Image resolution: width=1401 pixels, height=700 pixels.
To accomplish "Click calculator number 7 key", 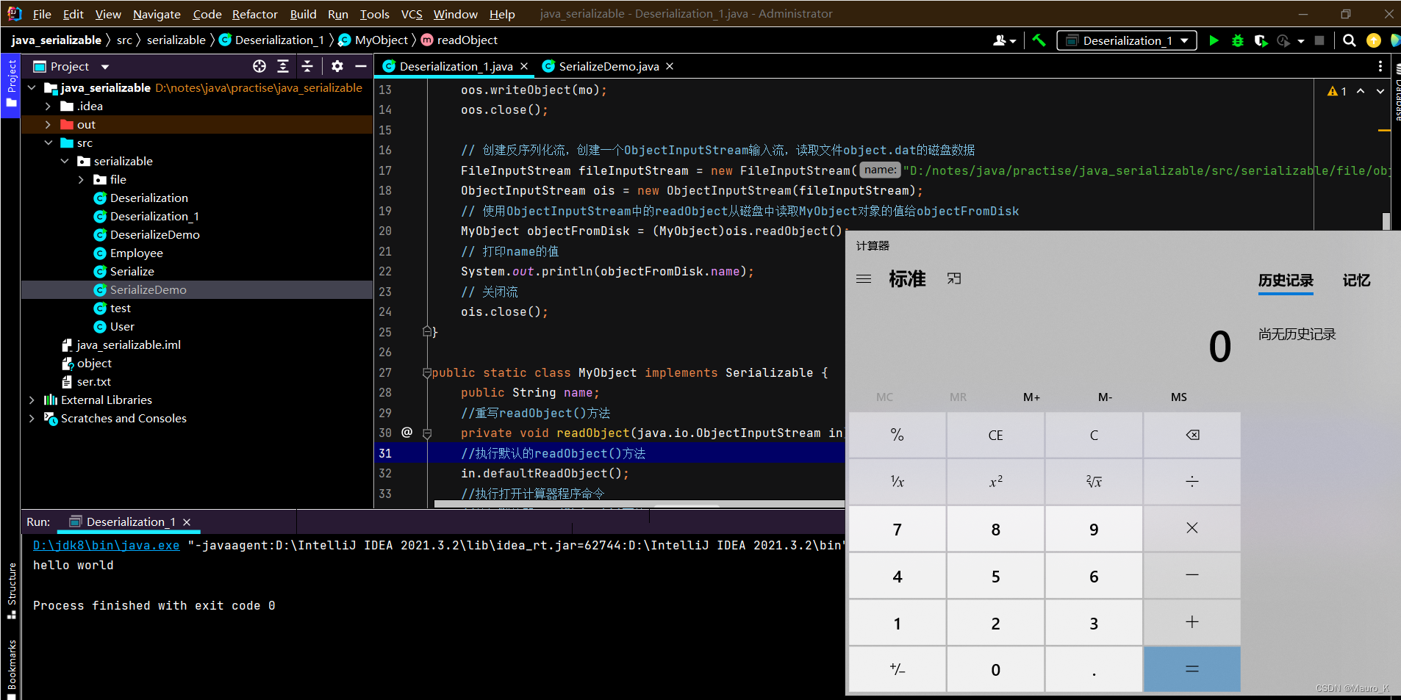I will coord(897,529).
